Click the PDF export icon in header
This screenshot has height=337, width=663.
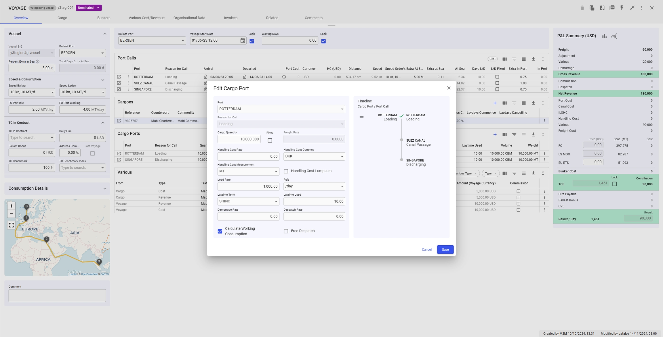(x=612, y=8)
